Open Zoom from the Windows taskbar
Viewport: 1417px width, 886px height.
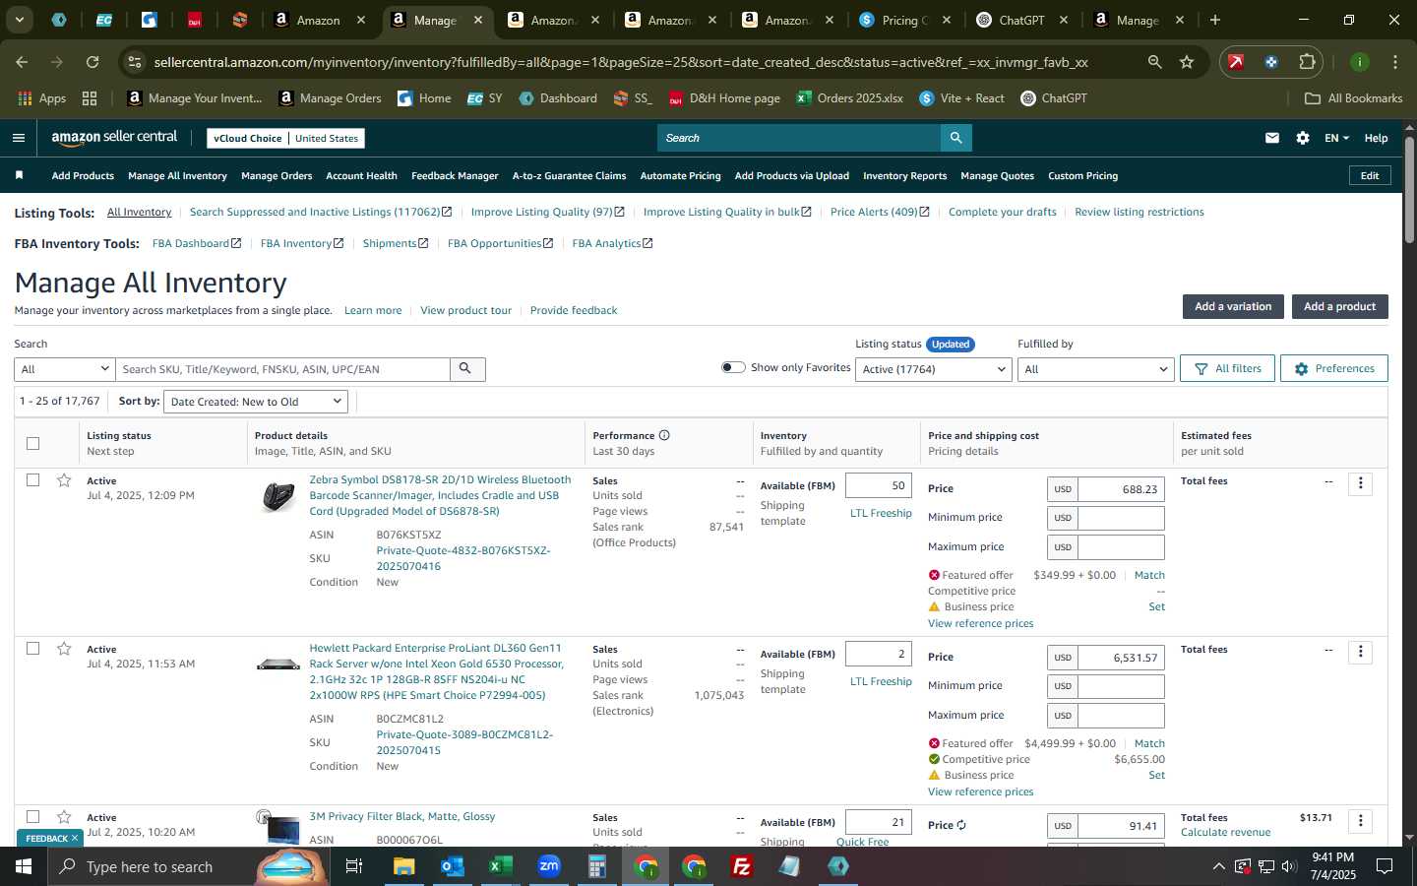[x=549, y=866]
